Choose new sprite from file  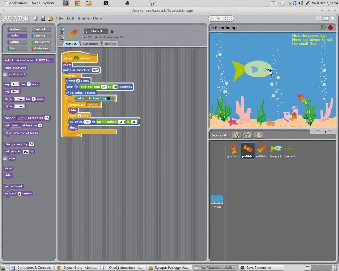point(248,135)
